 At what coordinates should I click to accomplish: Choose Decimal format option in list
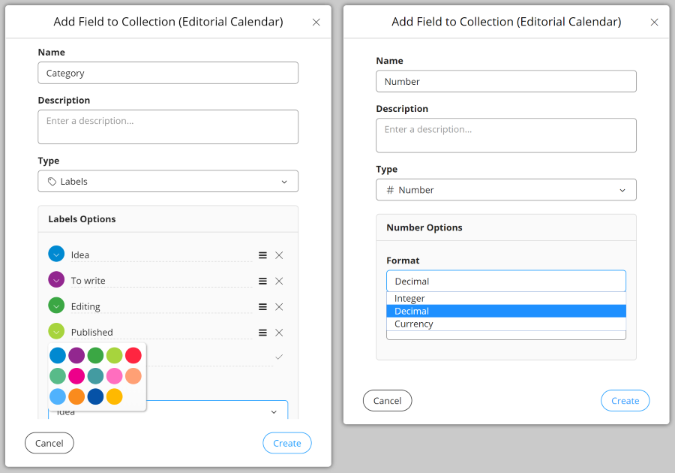[x=505, y=311]
